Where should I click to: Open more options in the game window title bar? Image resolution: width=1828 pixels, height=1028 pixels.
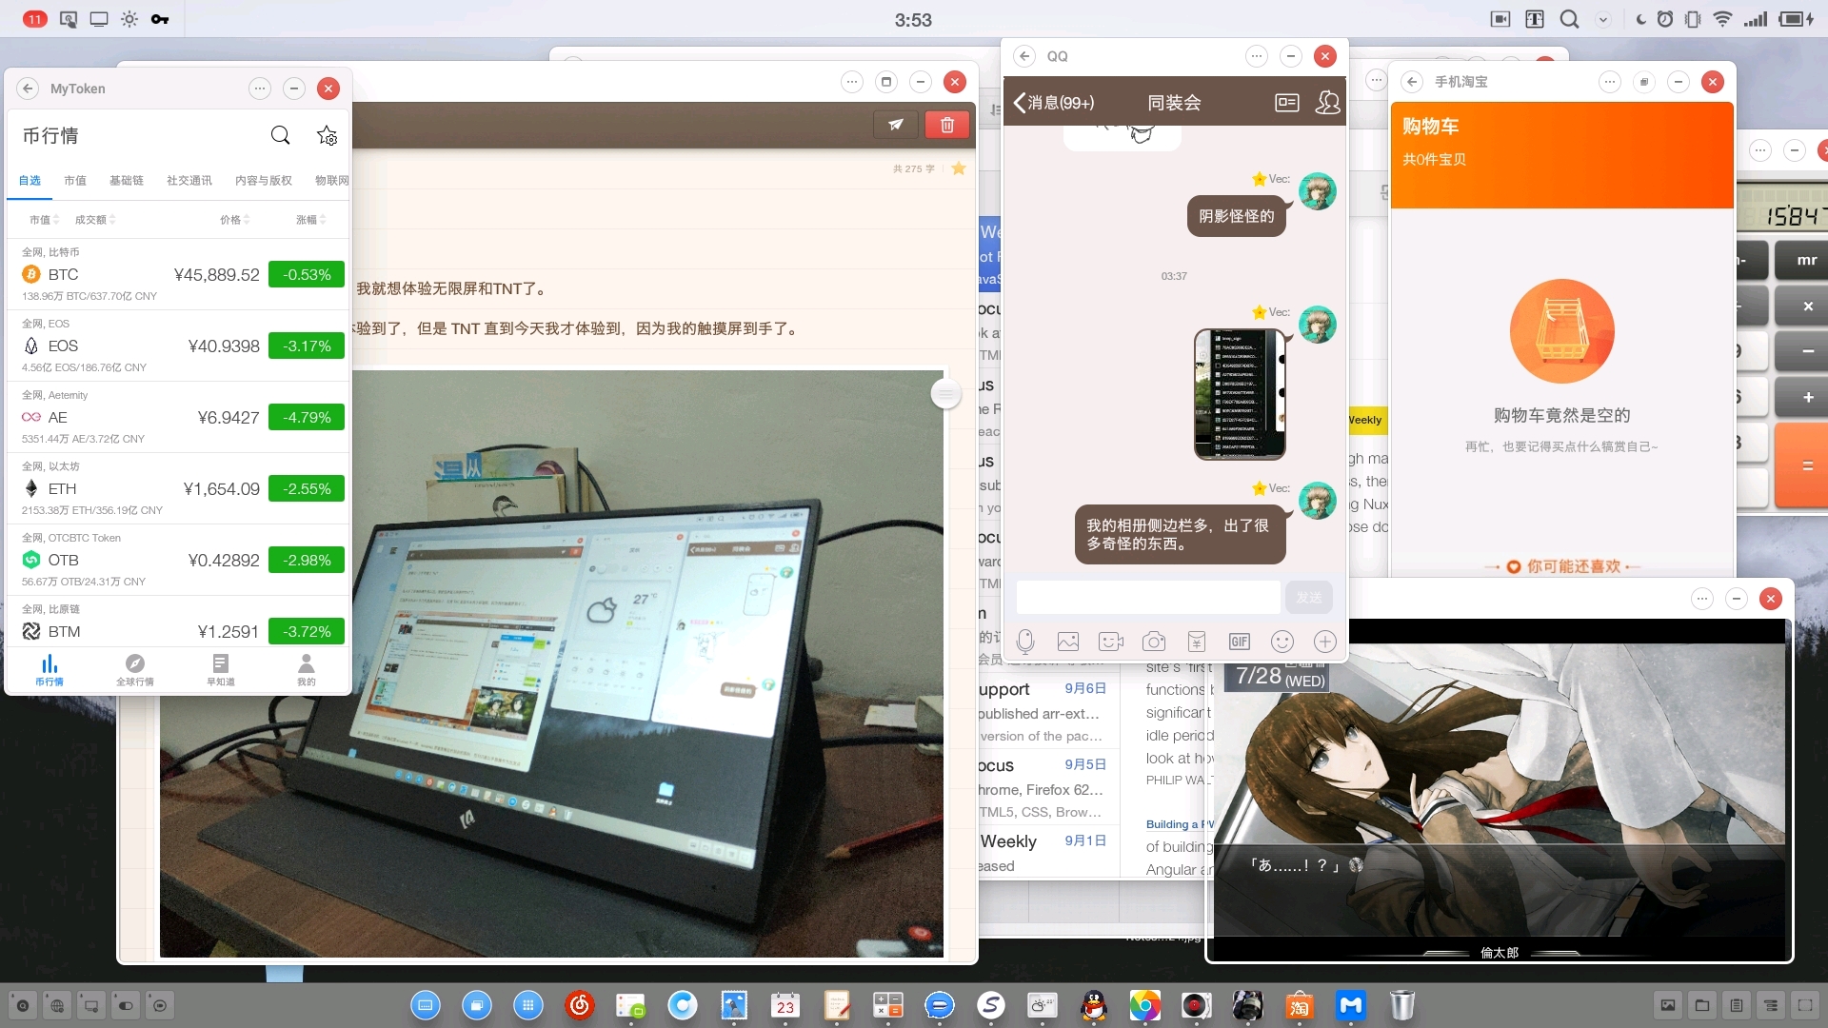point(1702,599)
